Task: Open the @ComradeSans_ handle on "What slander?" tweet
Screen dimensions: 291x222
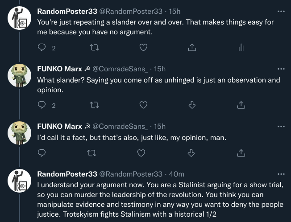Action: coord(120,69)
